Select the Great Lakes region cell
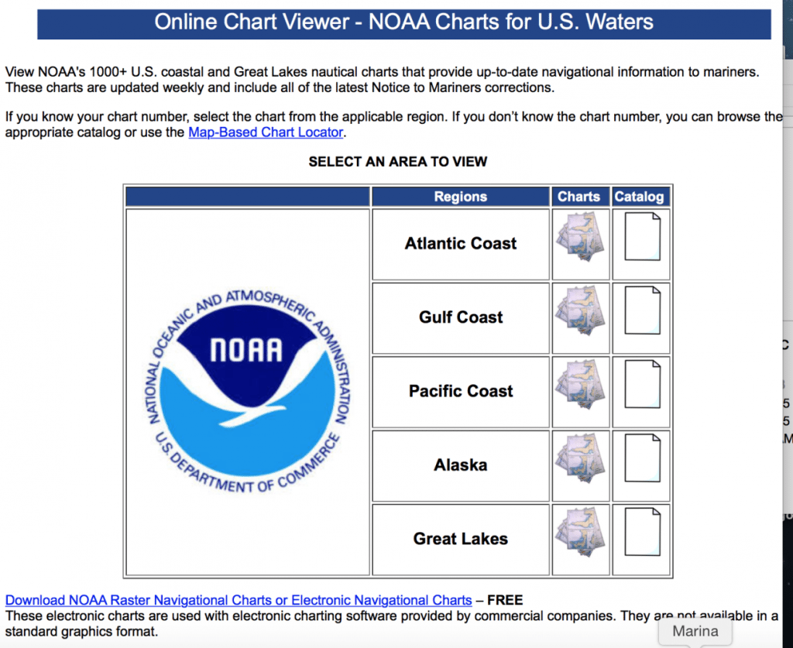 tap(460, 539)
